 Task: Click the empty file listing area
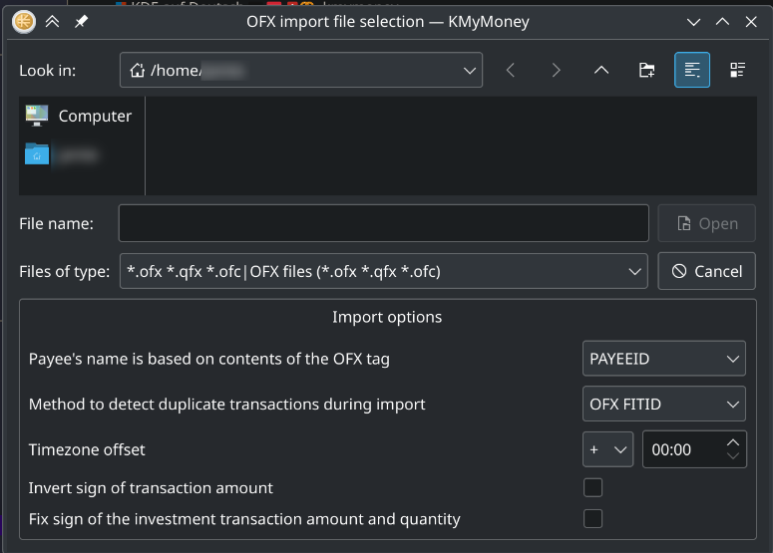tap(451, 145)
